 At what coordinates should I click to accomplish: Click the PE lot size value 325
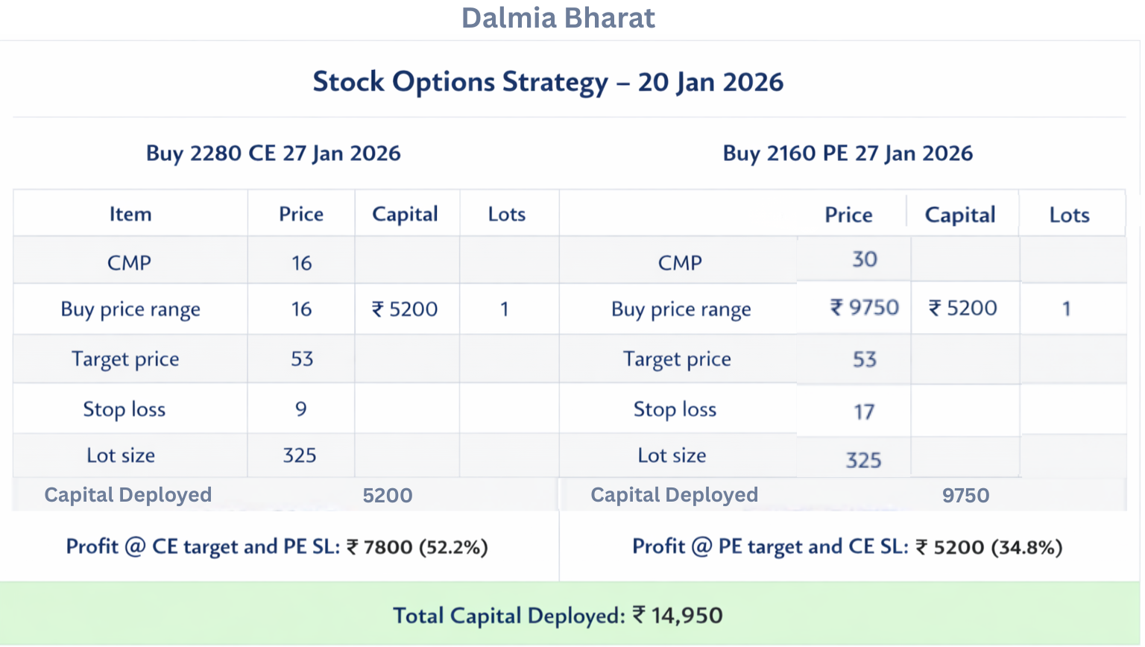[863, 461]
